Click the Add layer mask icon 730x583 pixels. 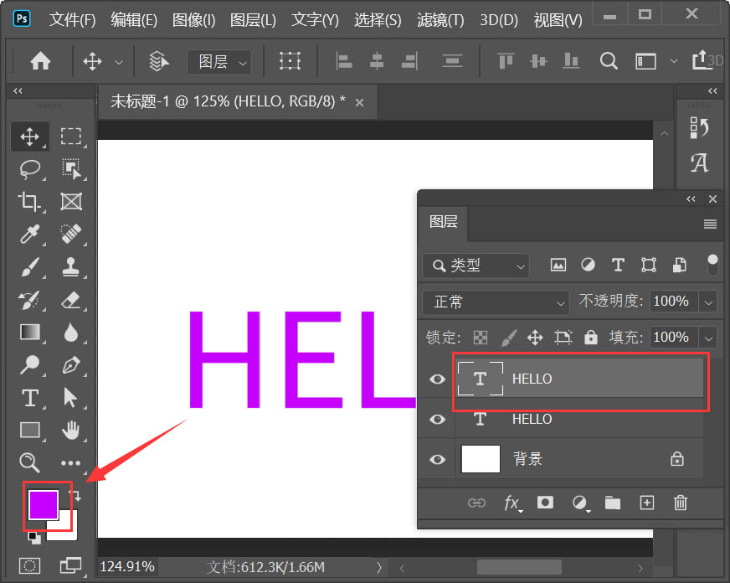(545, 503)
